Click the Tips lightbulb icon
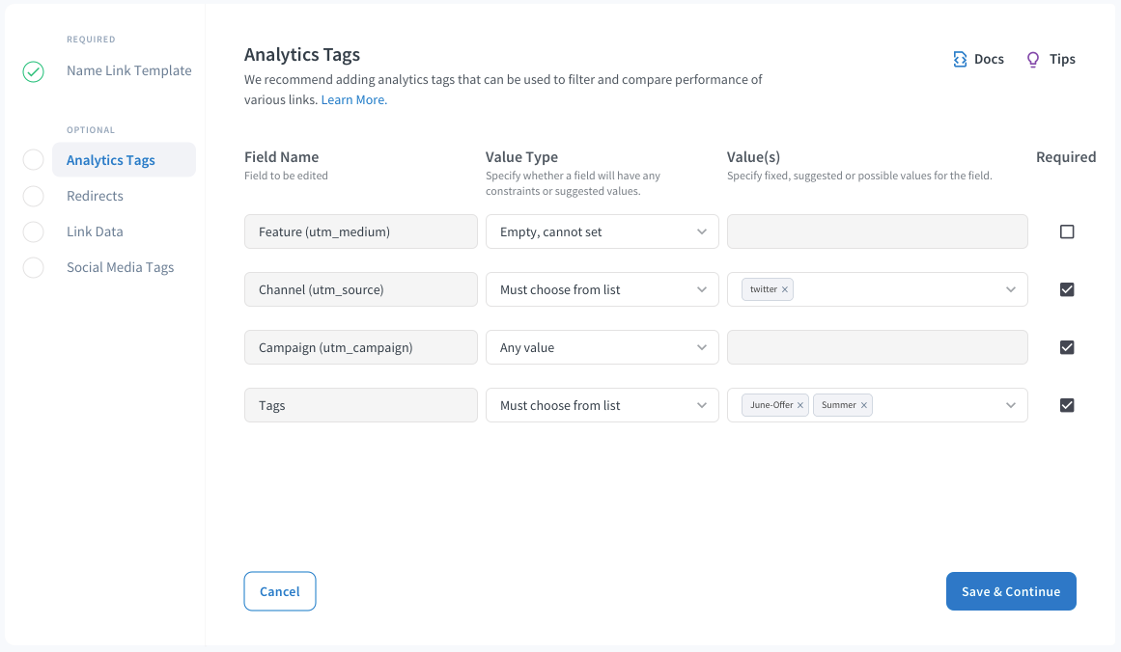Image resolution: width=1121 pixels, height=652 pixels. pos(1032,60)
